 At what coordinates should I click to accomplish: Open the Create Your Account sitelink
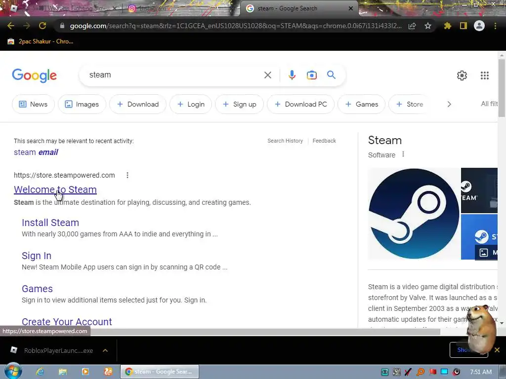point(67,322)
